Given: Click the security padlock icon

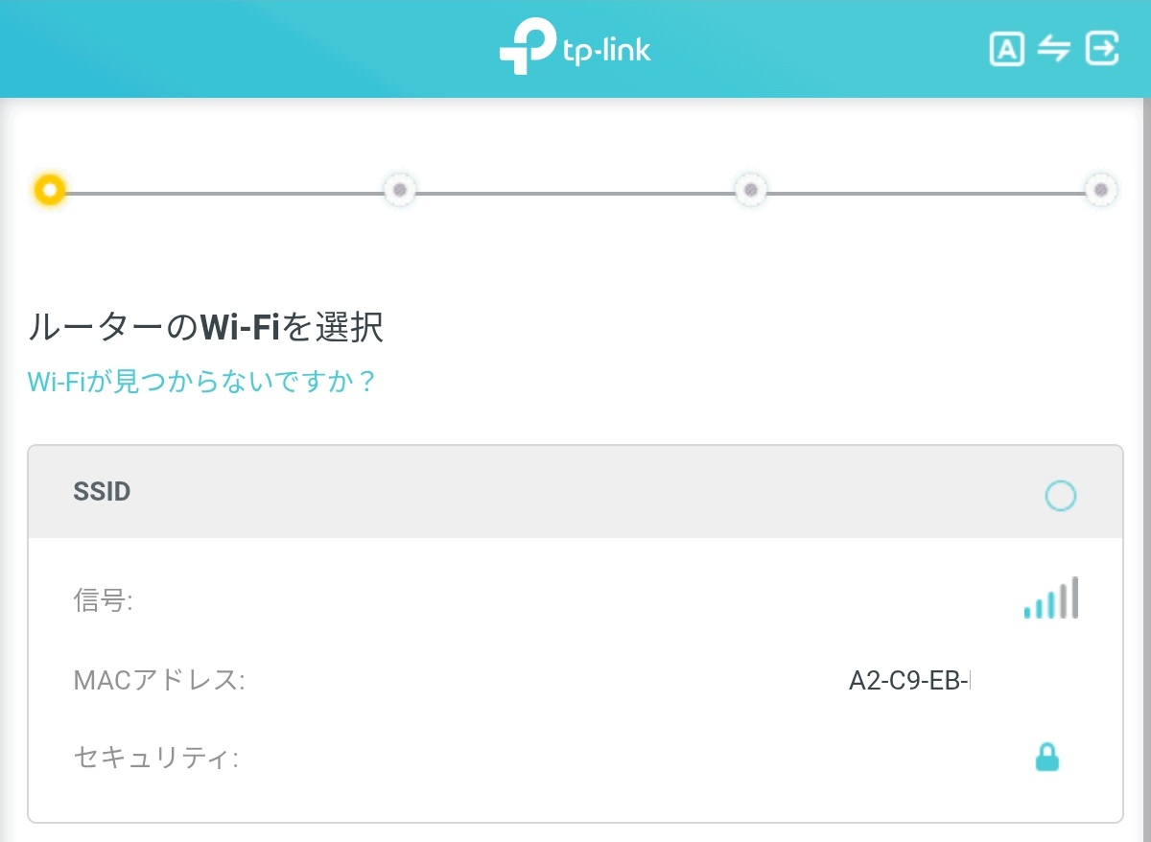Looking at the screenshot, I should click(x=1047, y=758).
